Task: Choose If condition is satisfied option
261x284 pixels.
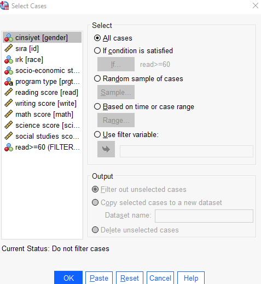Action: click(97, 50)
